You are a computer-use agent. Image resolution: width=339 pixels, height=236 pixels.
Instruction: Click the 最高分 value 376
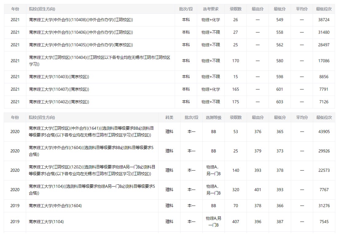(x=258, y=132)
